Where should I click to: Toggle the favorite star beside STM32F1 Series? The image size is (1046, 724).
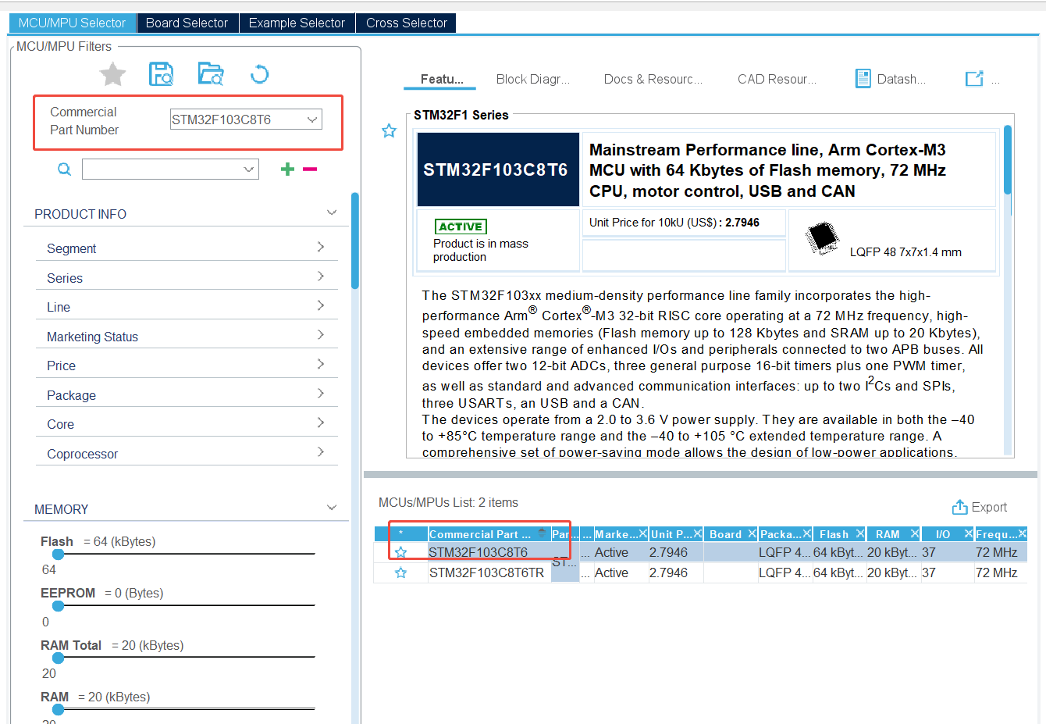[389, 131]
